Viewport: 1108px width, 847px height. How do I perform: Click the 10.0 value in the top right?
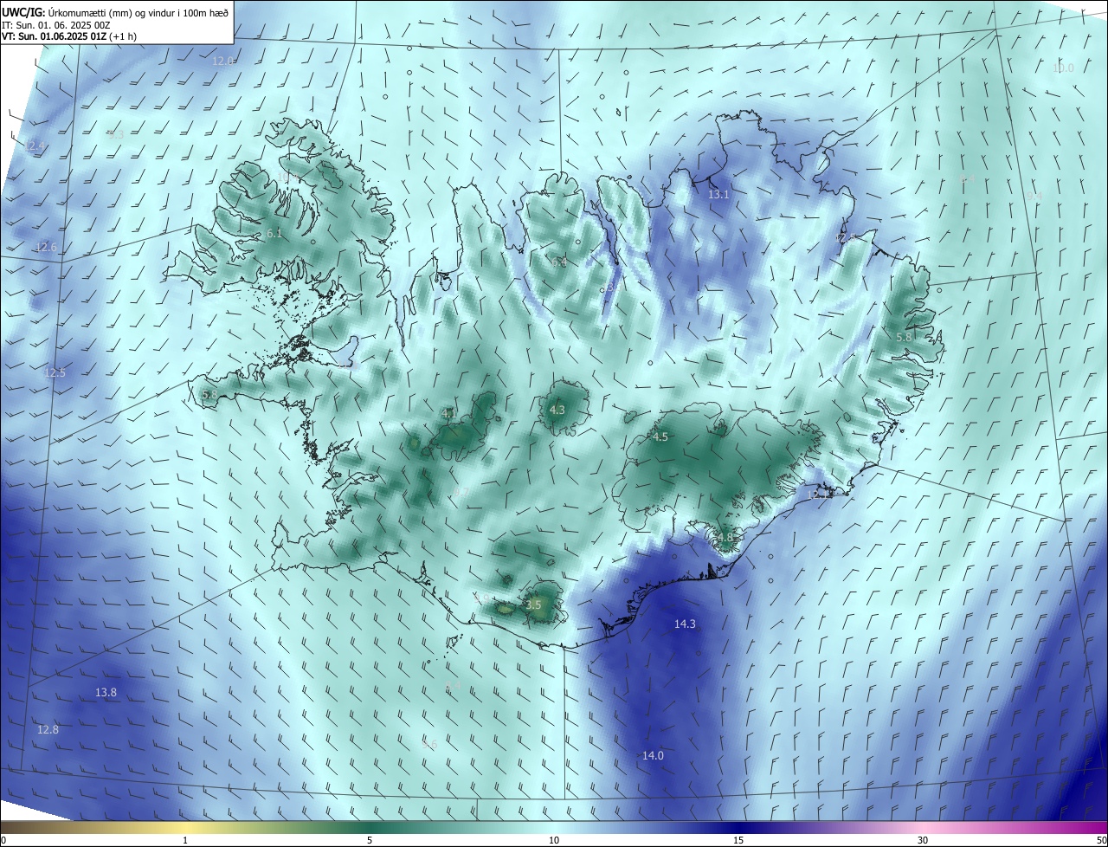click(1062, 68)
